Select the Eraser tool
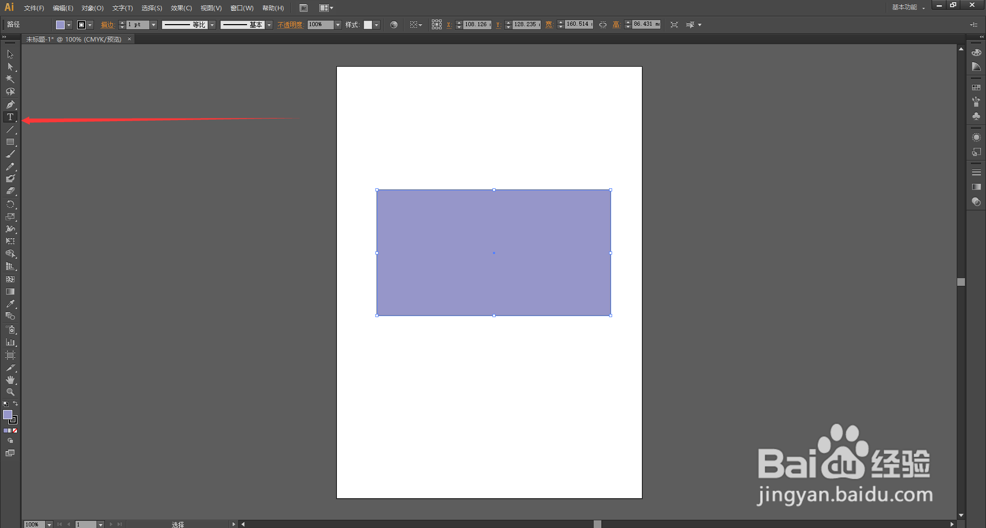Image resolution: width=986 pixels, height=528 pixels. pos(10,191)
